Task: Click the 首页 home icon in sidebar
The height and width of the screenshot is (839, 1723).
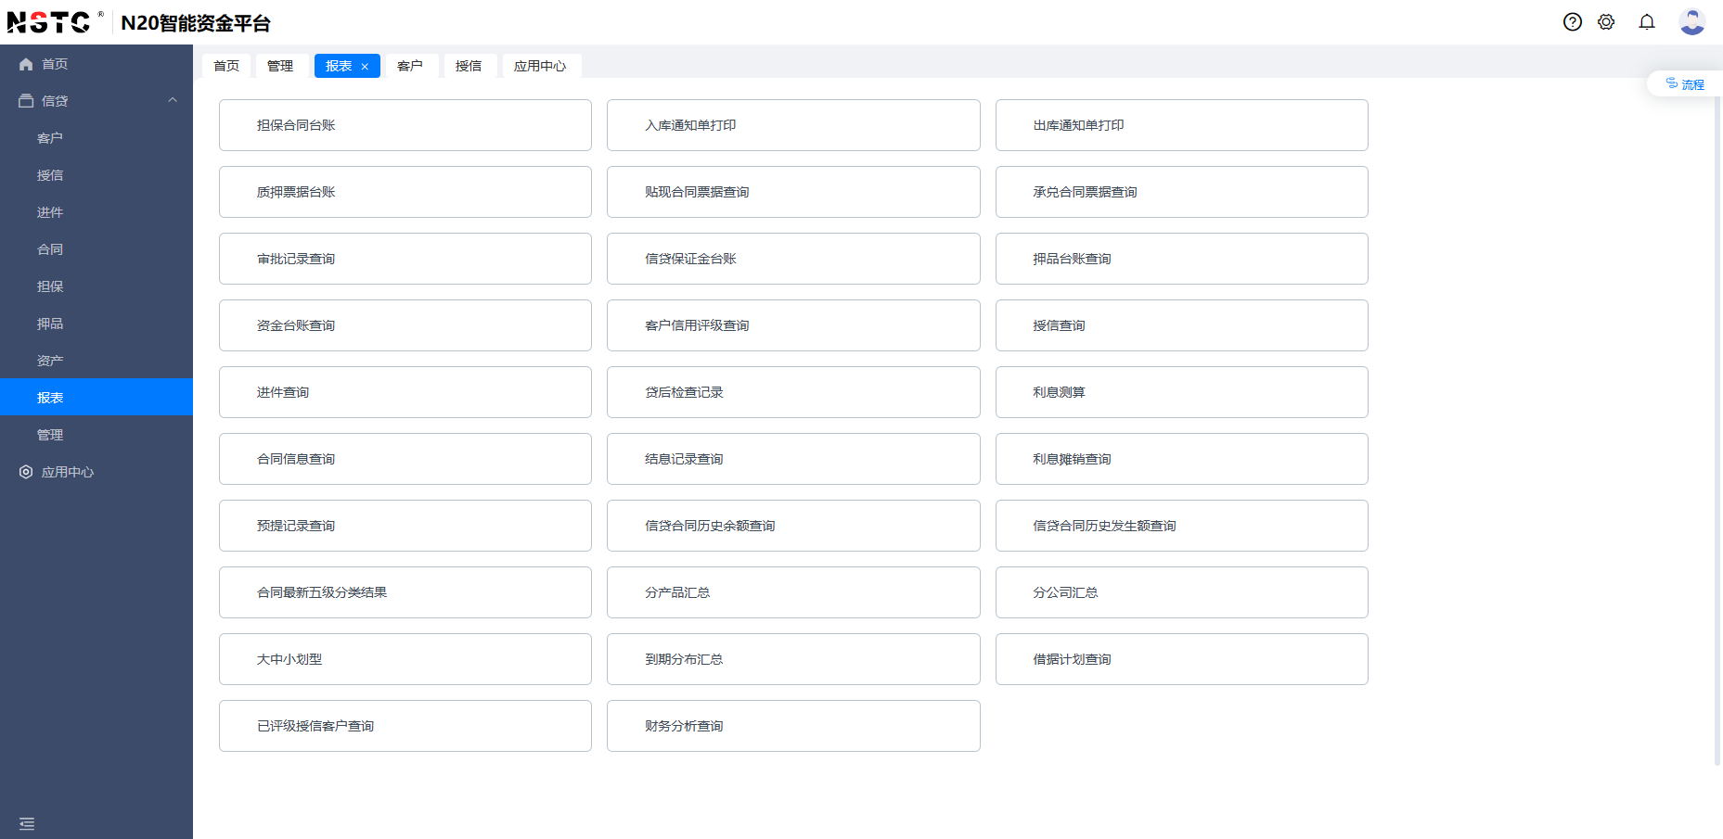Action: [26, 64]
